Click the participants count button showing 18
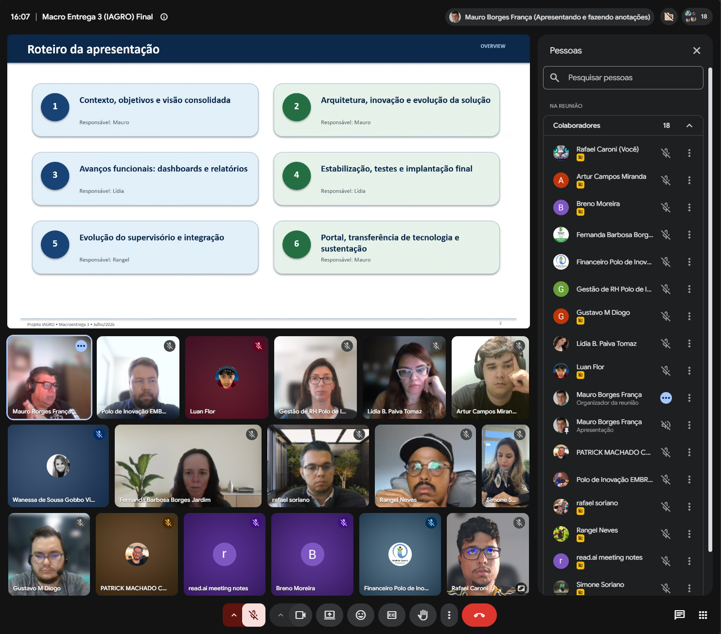The image size is (721, 634). (x=697, y=17)
